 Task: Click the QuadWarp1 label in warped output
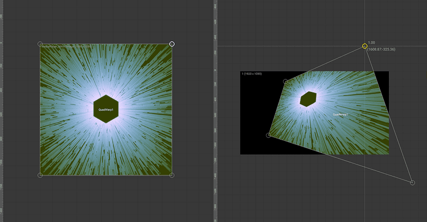340,115
